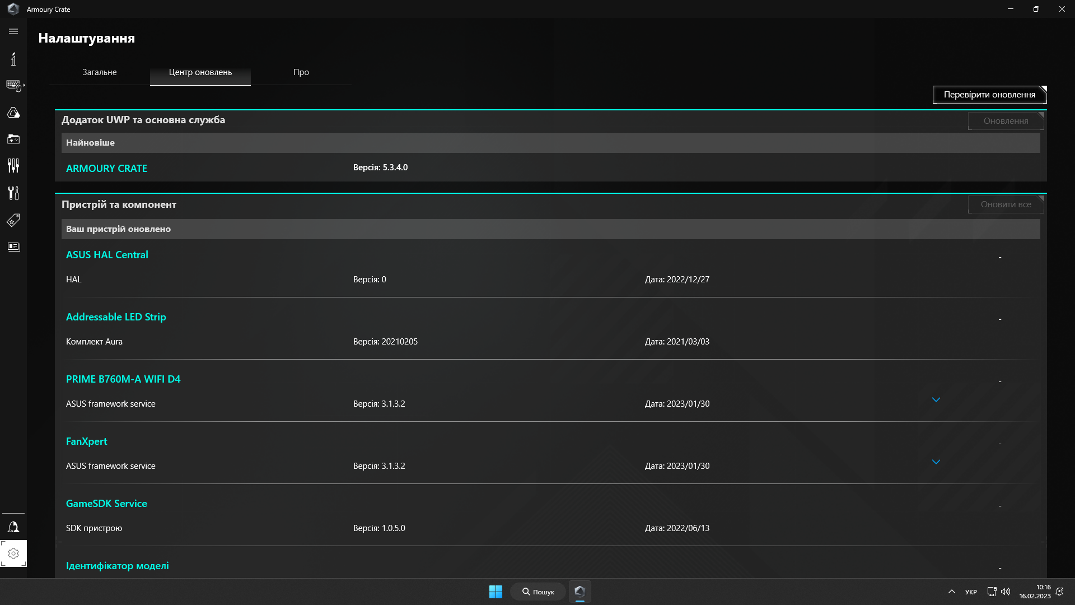Click Ваш пристрій оновлено status bar

tap(550, 229)
